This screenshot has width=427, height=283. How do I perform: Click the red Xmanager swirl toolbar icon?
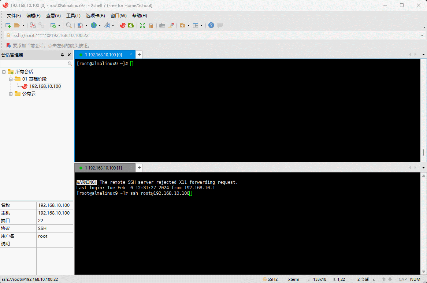tap(123, 25)
